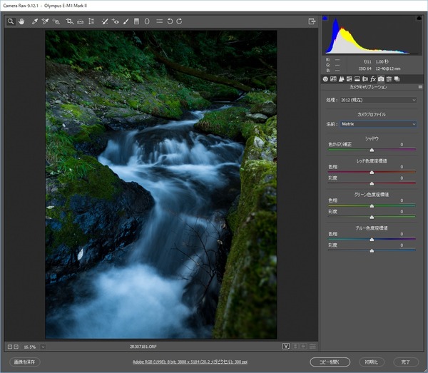Open the Lens Corrections panel tab
428x373 pixels.
[365, 79]
